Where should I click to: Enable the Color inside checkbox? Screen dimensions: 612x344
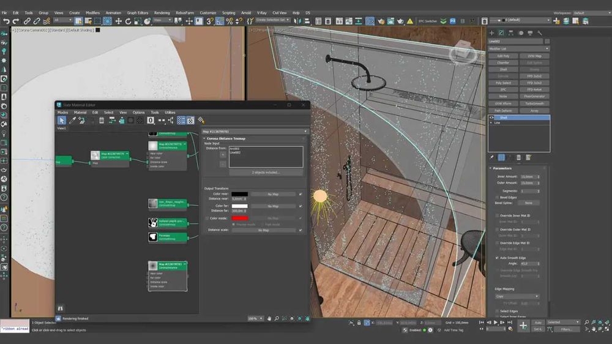[x=207, y=219]
